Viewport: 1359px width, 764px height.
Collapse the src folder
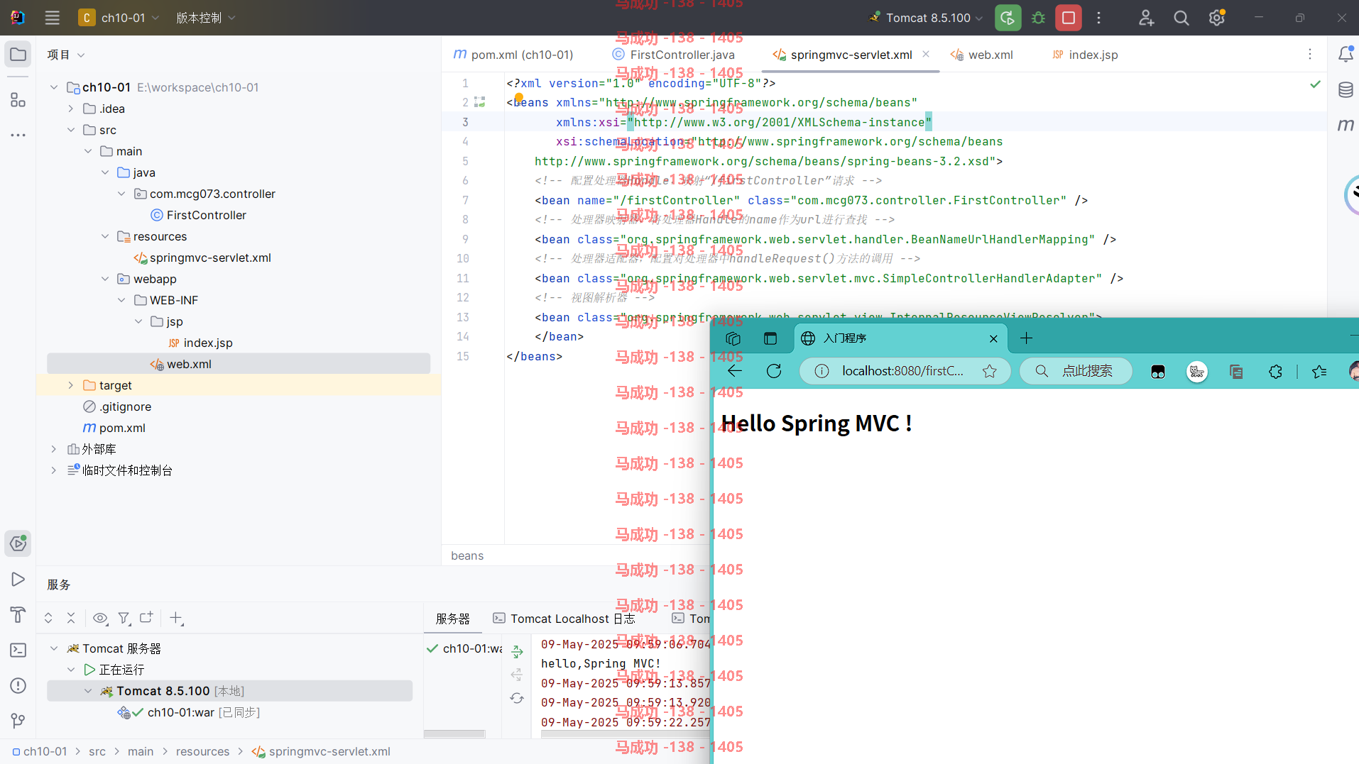(70, 130)
